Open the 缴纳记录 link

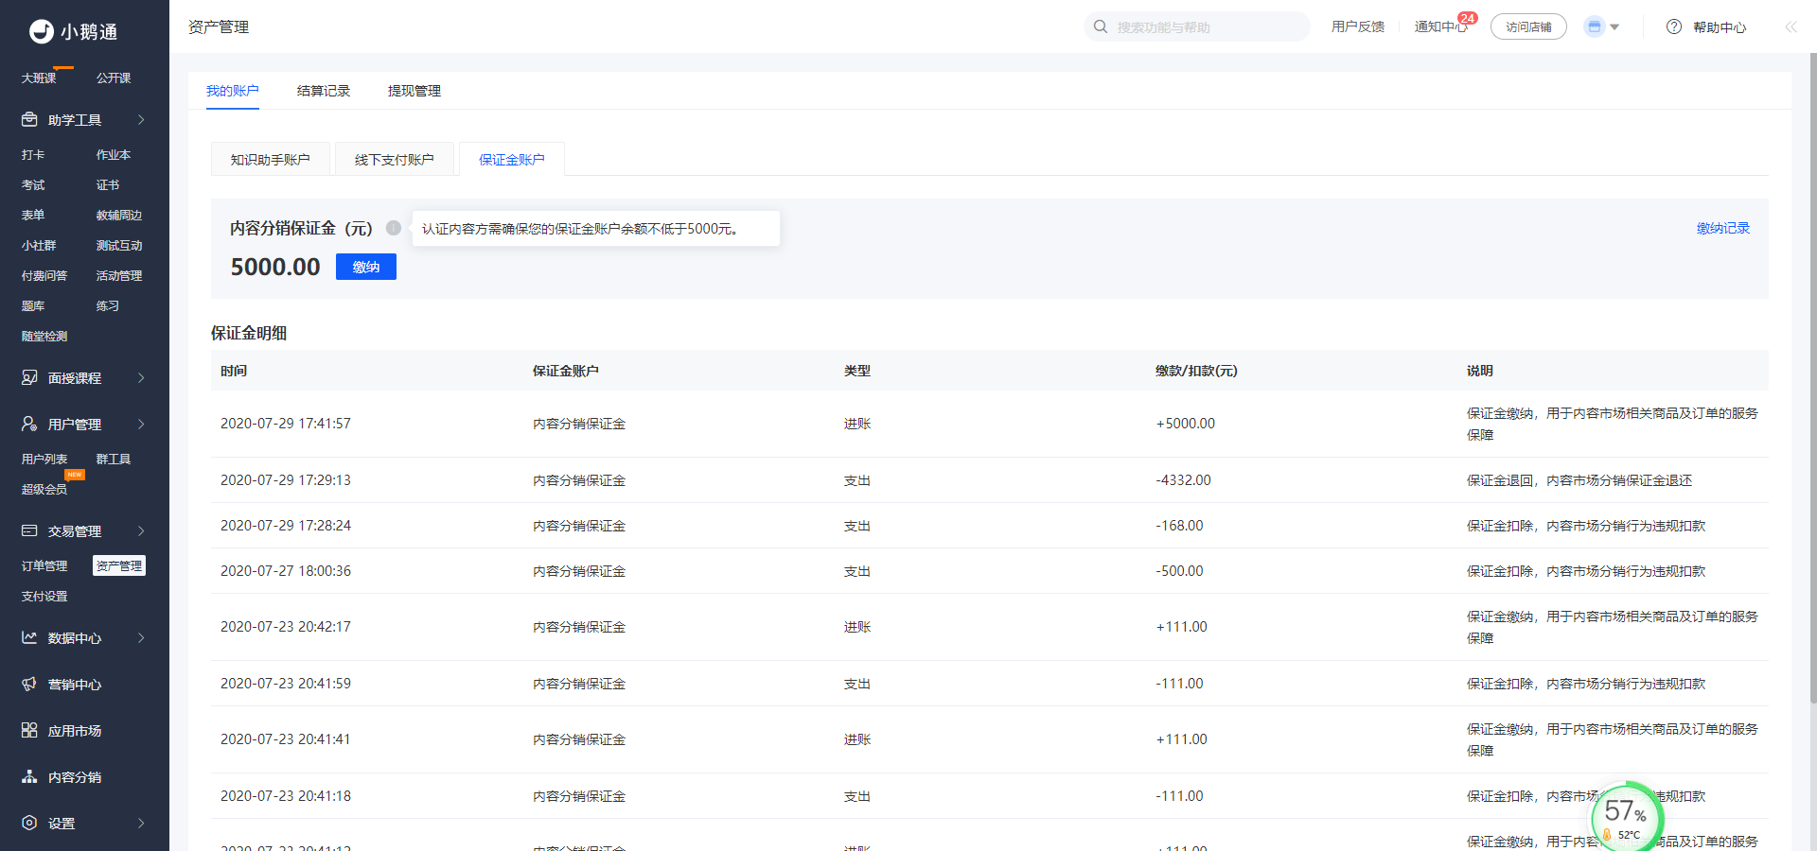pos(1723,228)
